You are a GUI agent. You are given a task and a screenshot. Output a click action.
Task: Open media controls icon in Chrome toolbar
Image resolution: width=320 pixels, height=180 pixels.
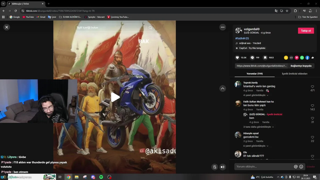click(304, 11)
